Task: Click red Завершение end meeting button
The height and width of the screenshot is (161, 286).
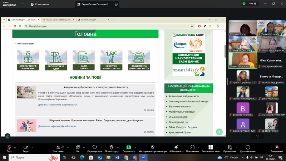Action: [x=277, y=147]
